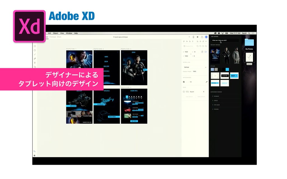Select the Text tool
This screenshot has width=287, height=179.
[x=35, y=63]
